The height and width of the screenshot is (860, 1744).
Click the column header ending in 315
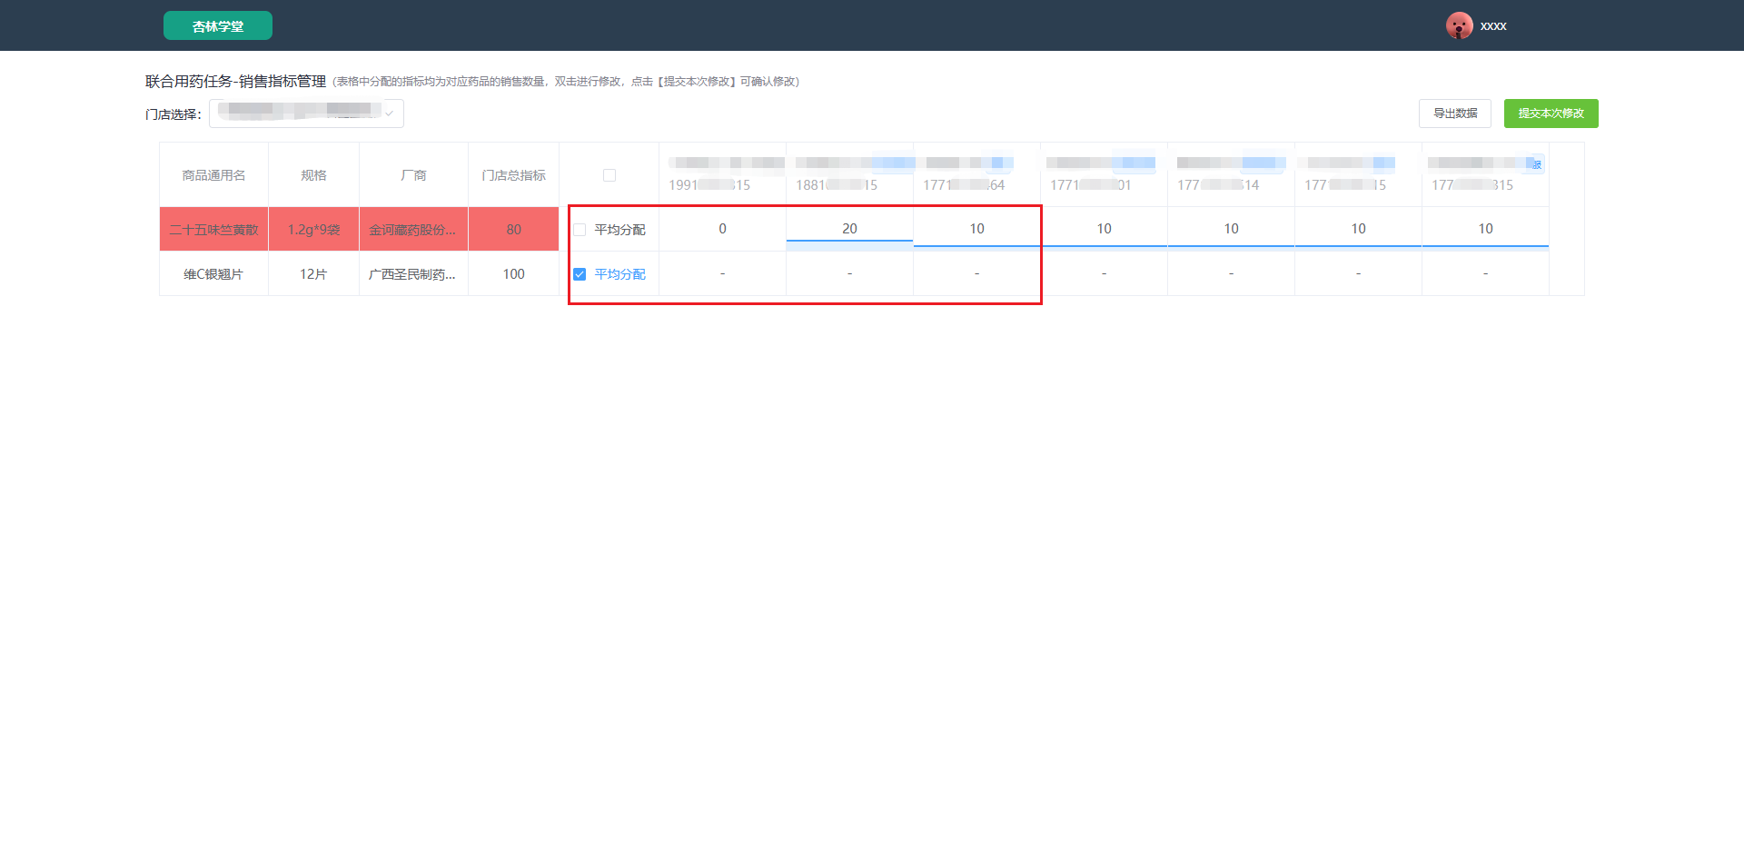point(1485,174)
